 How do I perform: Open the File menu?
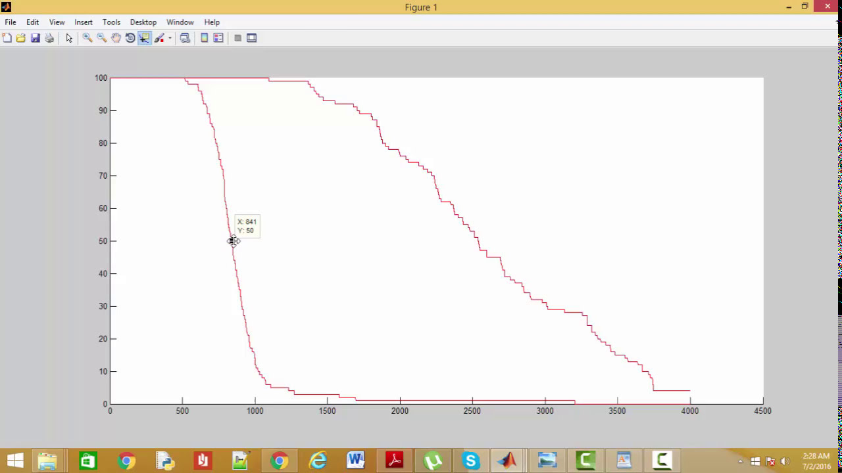(x=11, y=22)
